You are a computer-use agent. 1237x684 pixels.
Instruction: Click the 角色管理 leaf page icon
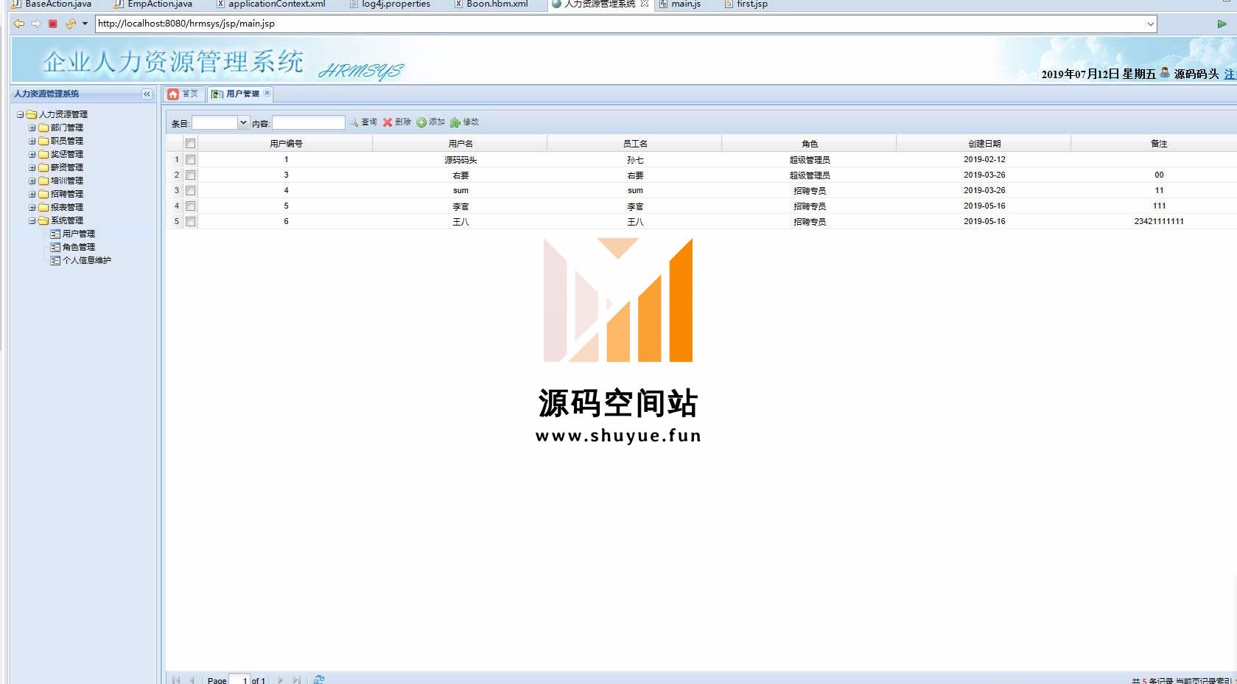click(x=55, y=247)
